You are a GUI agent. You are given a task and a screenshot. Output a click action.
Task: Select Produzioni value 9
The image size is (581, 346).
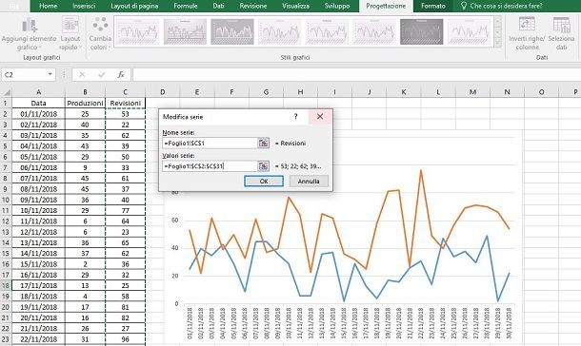coord(85,167)
